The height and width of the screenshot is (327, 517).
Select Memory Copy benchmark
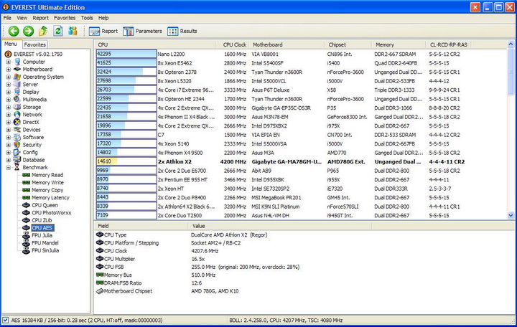[x=47, y=190]
